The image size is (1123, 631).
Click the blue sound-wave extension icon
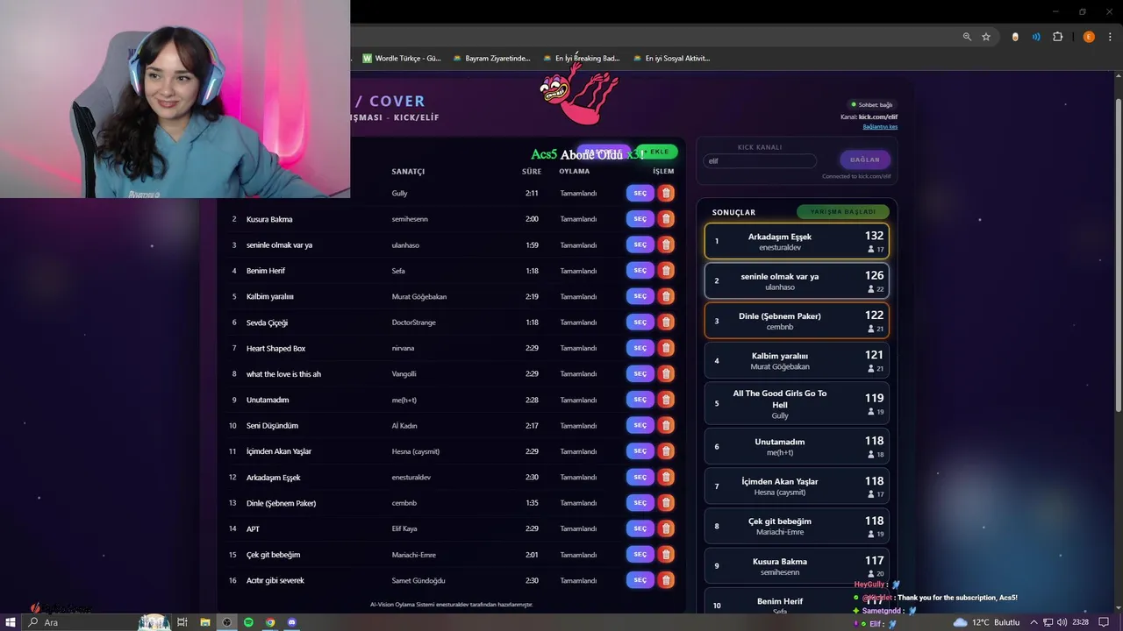click(x=1036, y=37)
